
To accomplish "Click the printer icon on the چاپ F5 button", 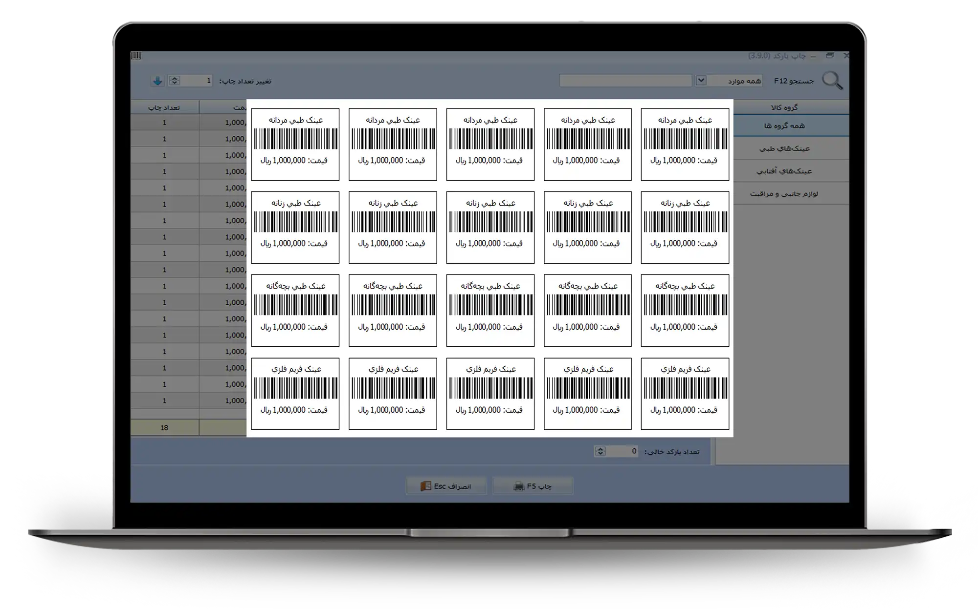I will point(519,486).
